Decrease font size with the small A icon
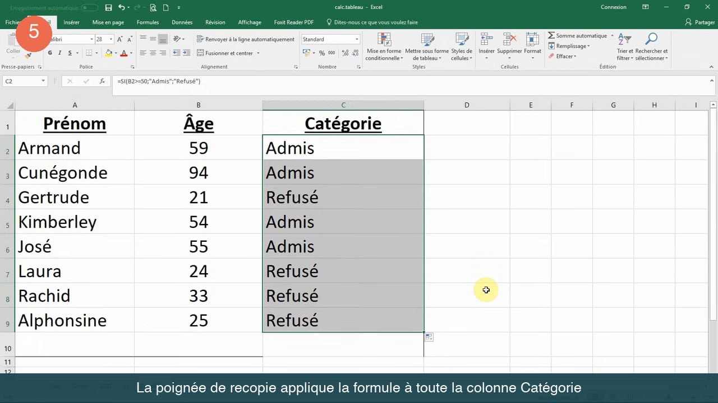 pos(130,39)
